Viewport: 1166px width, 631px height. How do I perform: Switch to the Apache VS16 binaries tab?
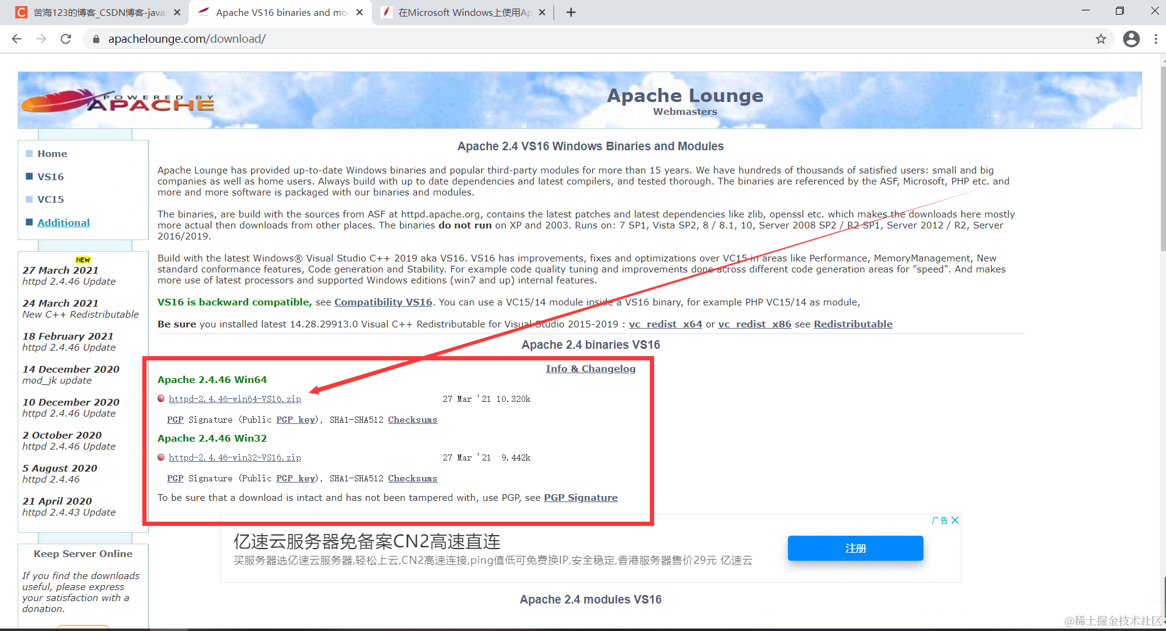(281, 12)
